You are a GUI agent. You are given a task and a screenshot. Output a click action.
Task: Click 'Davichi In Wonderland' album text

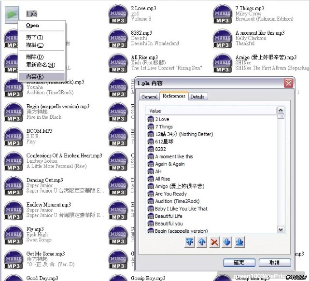(x=155, y=43)
